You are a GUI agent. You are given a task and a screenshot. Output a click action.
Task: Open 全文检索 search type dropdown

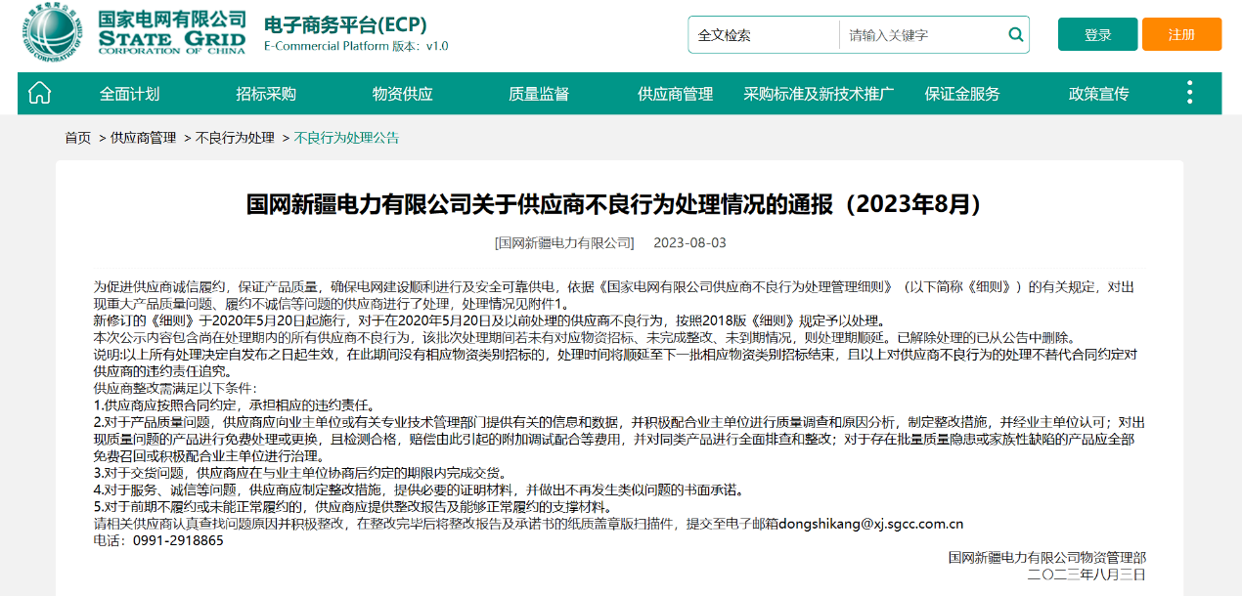tap(764, 35)
